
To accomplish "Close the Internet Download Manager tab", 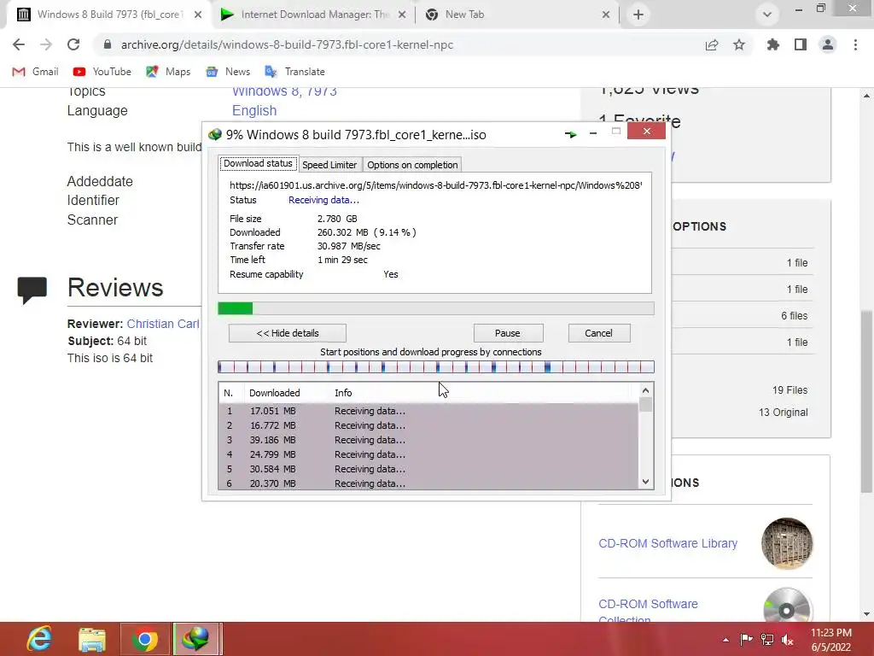I will [402, 15].
